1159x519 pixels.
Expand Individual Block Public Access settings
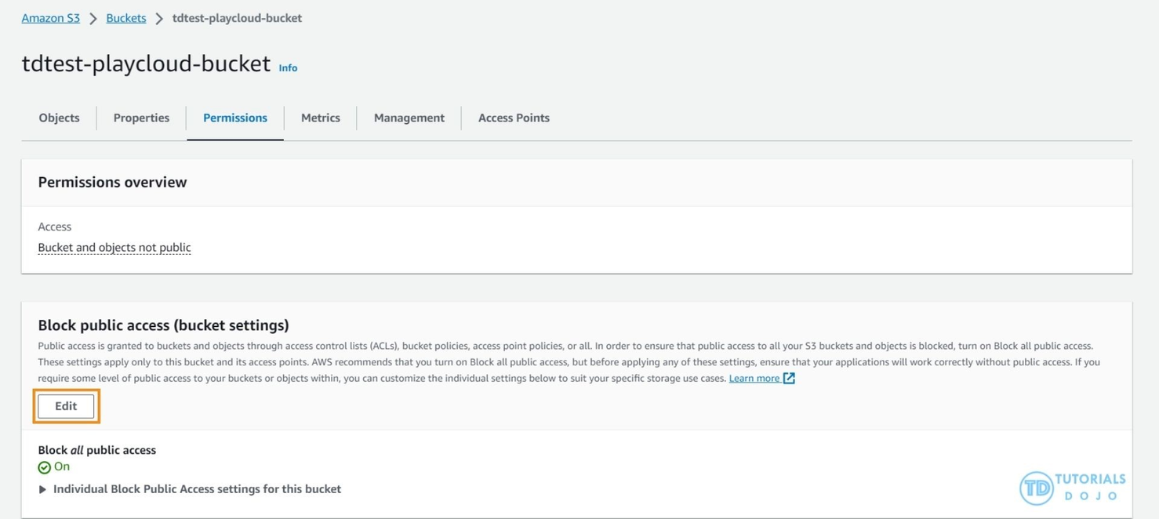(42, 489)
